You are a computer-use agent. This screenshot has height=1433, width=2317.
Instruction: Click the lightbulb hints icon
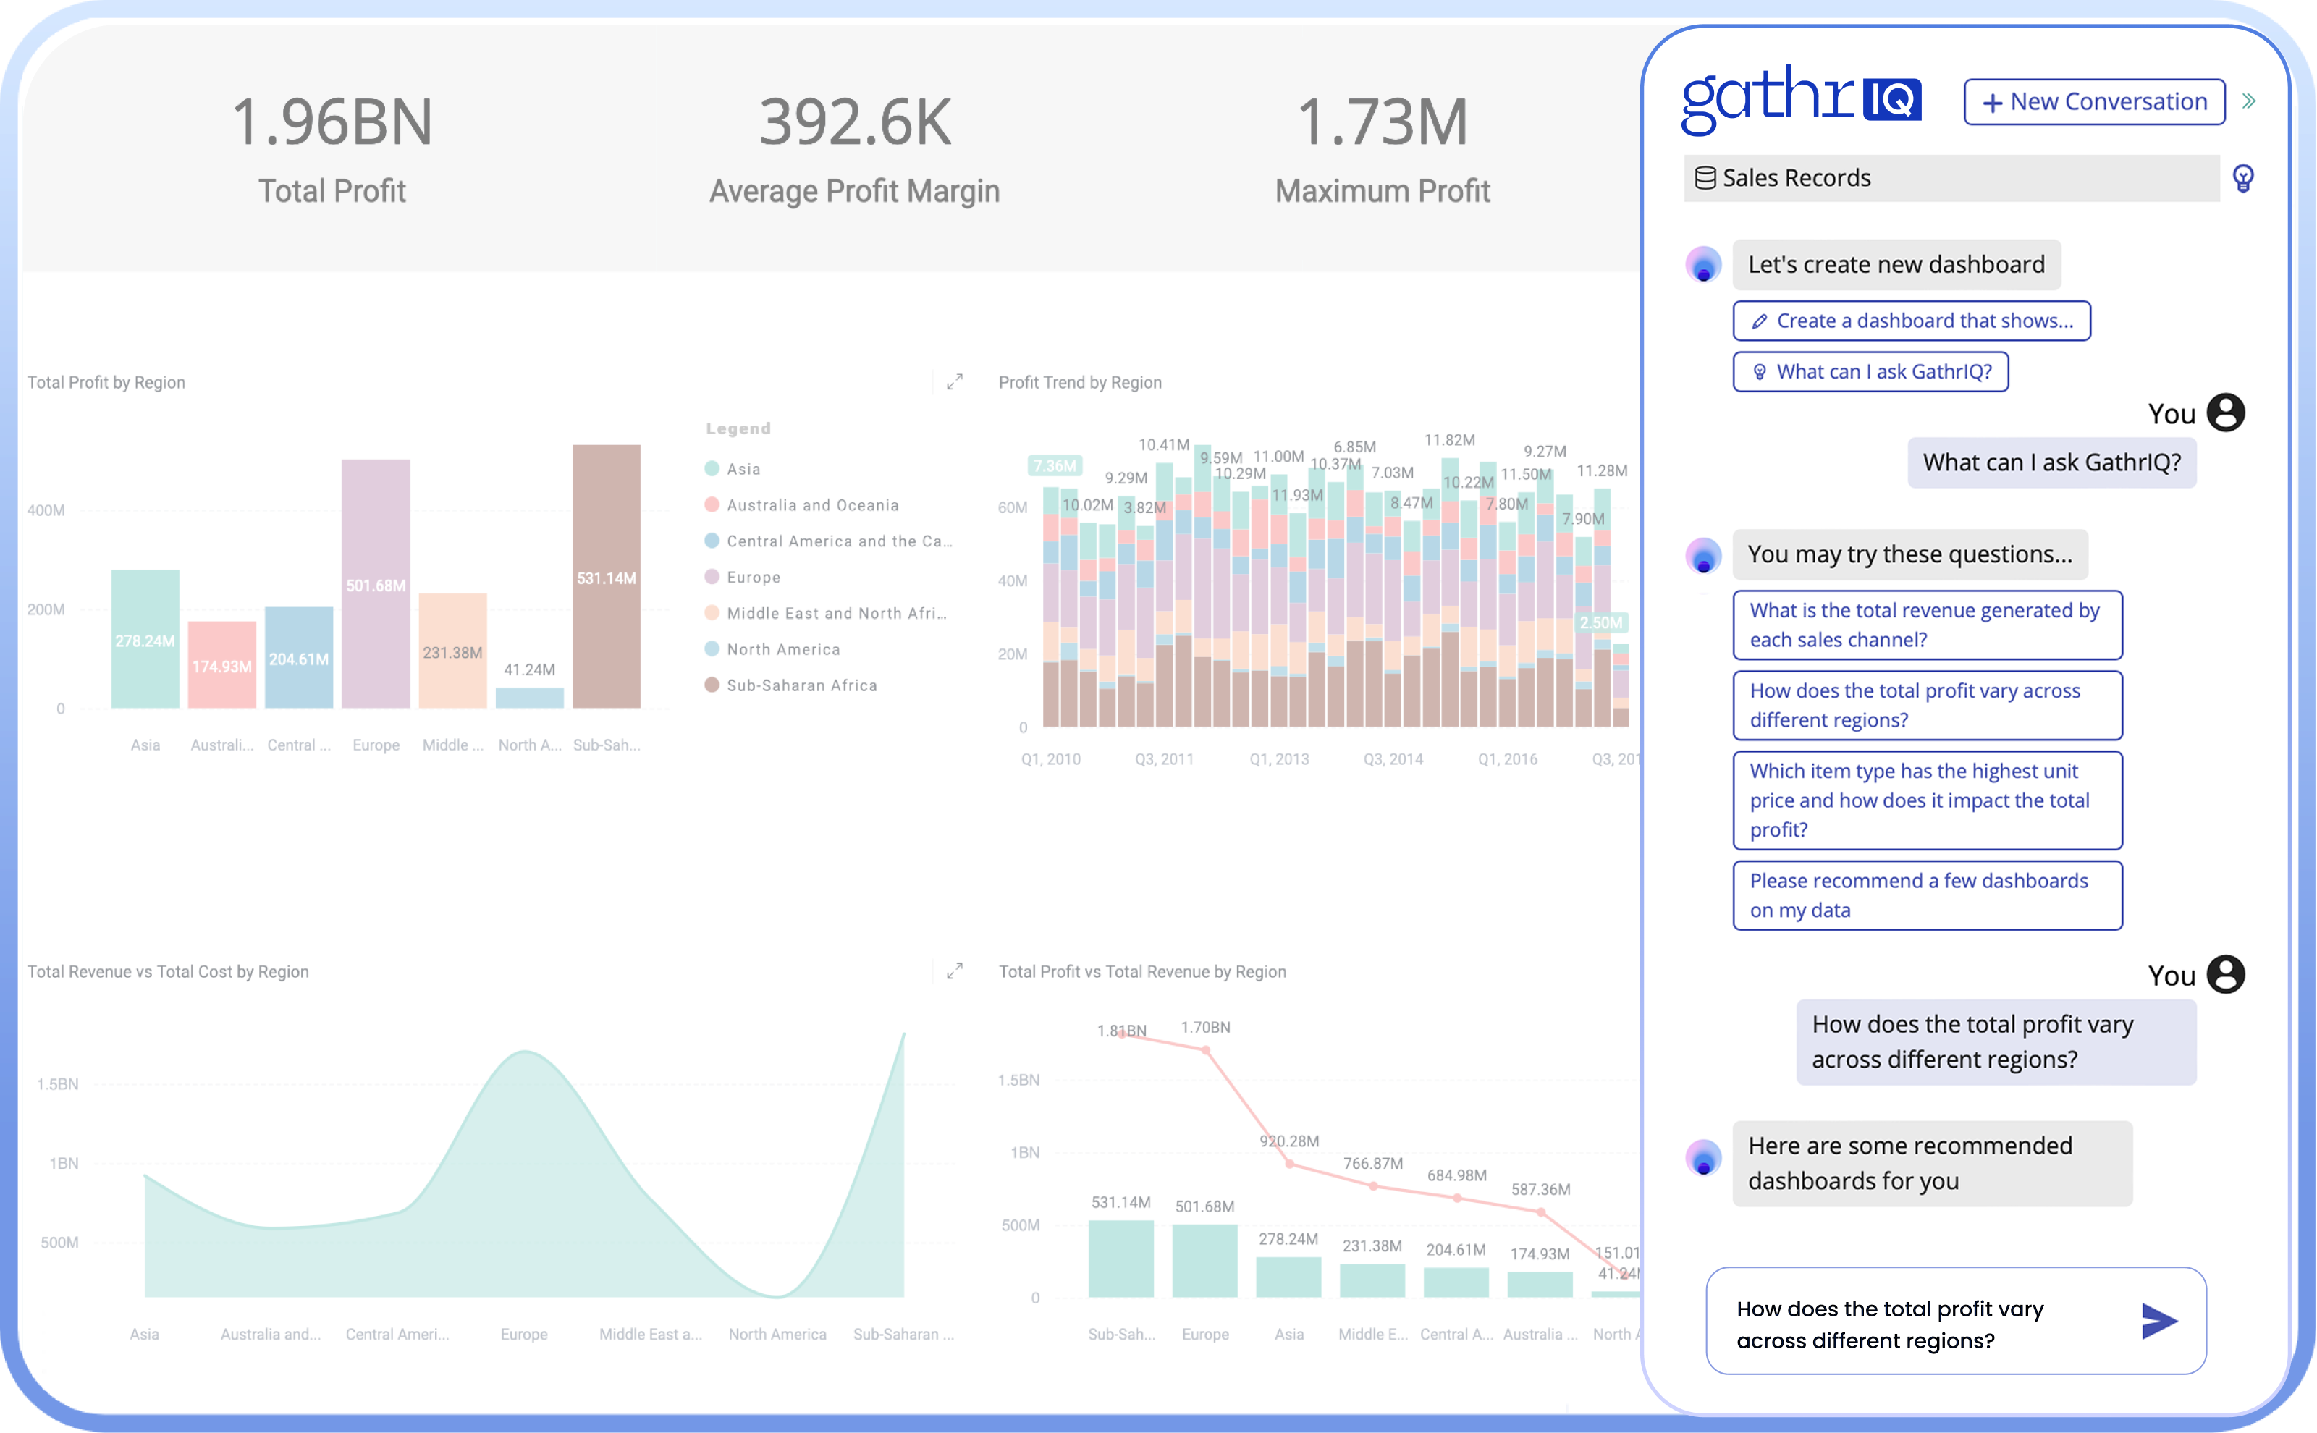pos(2242,178)
